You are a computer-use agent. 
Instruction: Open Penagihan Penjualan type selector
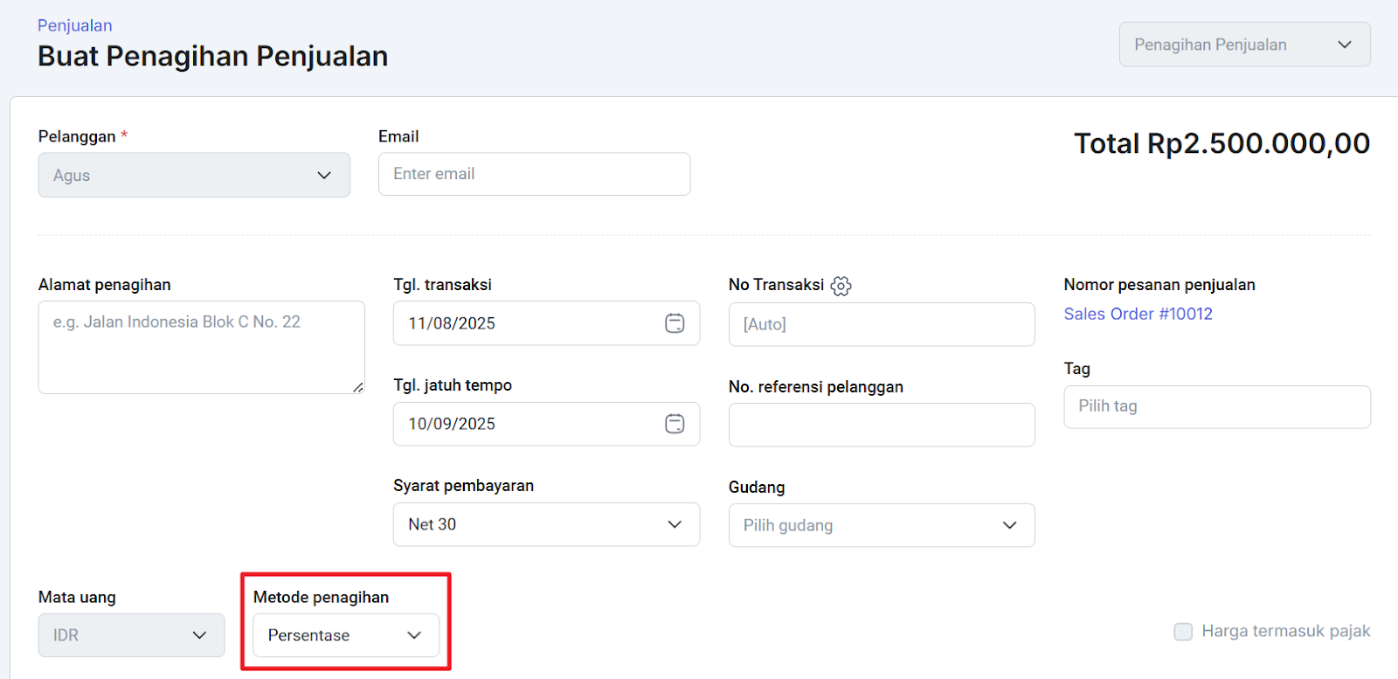1244,45
